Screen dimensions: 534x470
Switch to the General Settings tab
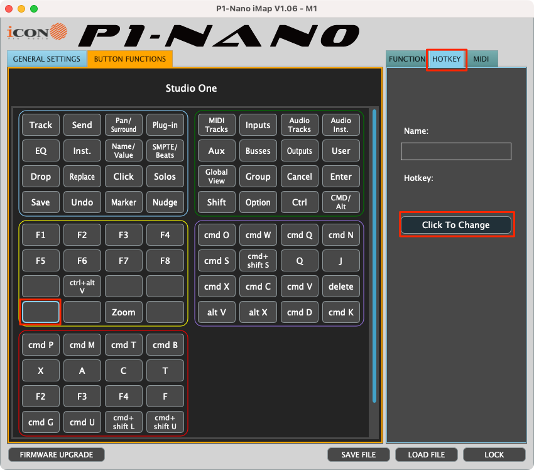47,59
